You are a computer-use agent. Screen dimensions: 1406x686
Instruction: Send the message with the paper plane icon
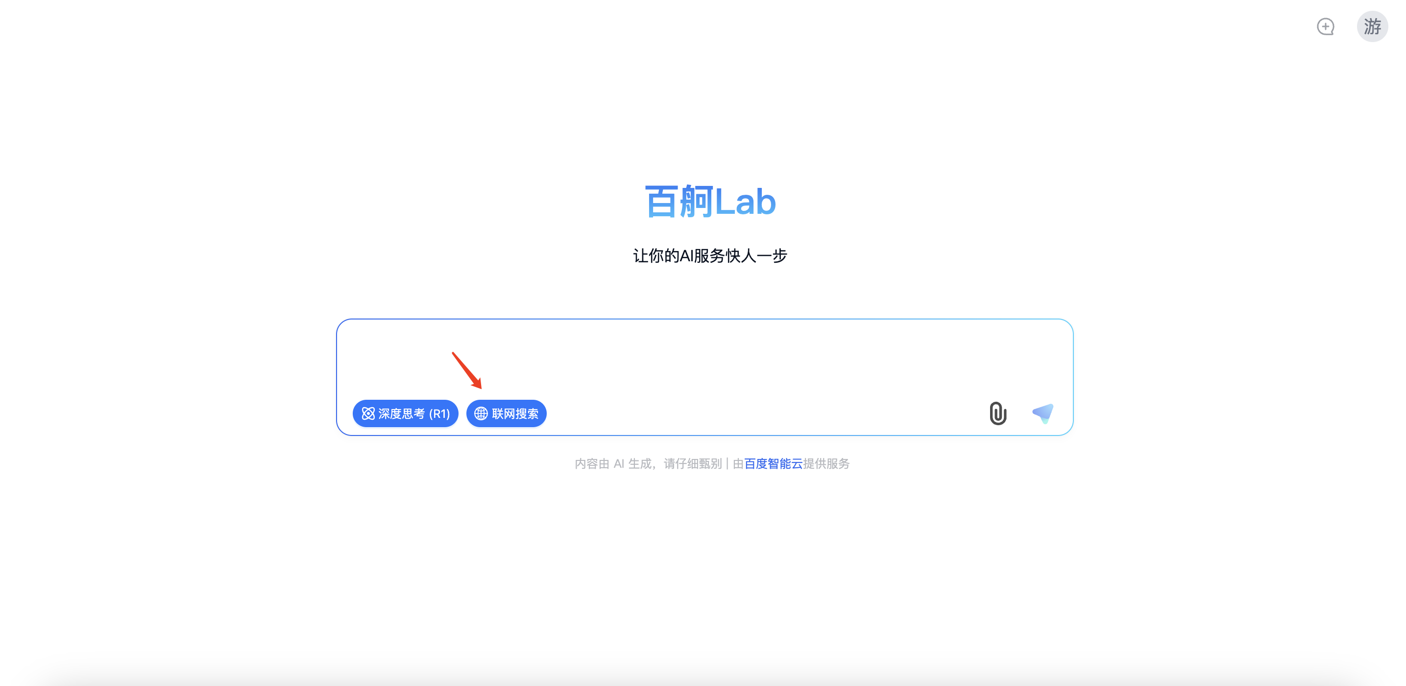1043,413
